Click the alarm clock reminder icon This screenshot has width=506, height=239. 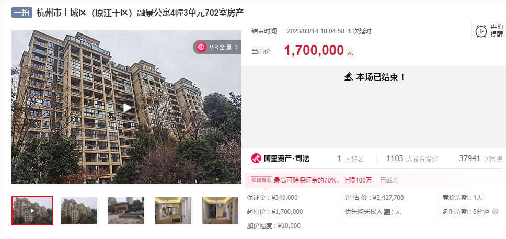481,31
